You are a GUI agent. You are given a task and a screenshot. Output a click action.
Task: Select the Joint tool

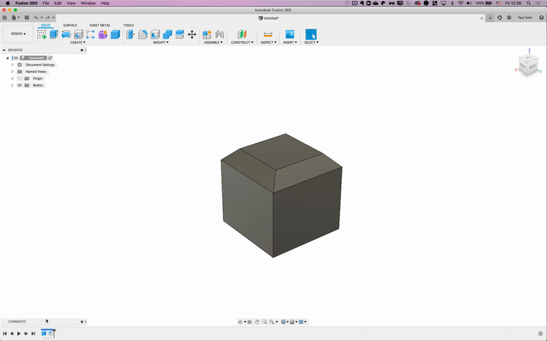pos(219,34)
